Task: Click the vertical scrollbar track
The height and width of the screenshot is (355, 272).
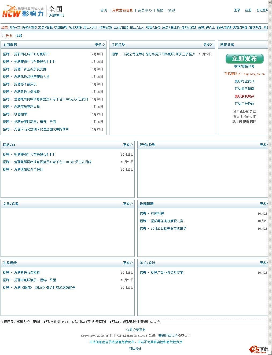Action: 269,161
